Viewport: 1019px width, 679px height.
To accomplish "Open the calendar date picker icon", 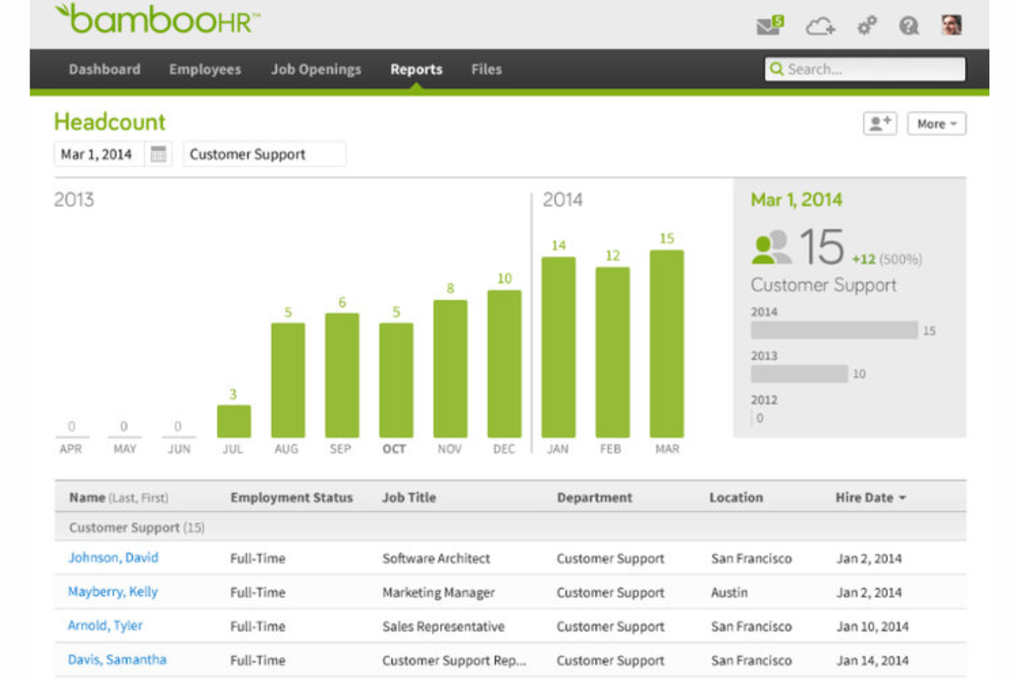I will (159, 153).
